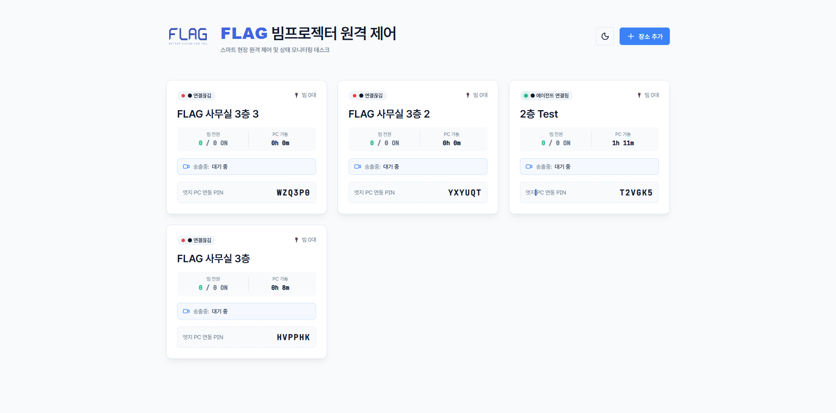The image size is (836, 413).
Task: Click the camera icon on FLAG 사무실 3층 3 card
Action: 186,167
